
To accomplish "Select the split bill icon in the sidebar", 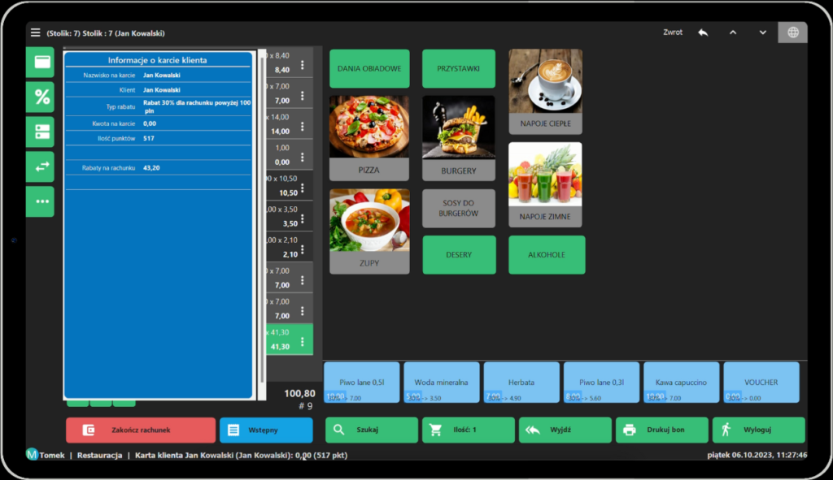I will (x=39, y=131).
